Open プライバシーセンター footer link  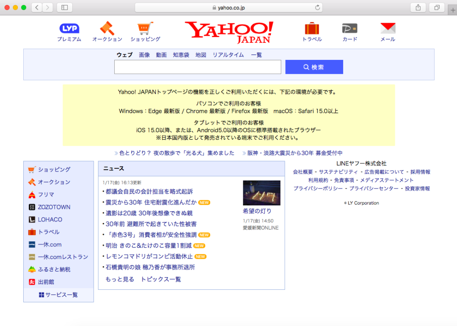(x=374, y=188)
